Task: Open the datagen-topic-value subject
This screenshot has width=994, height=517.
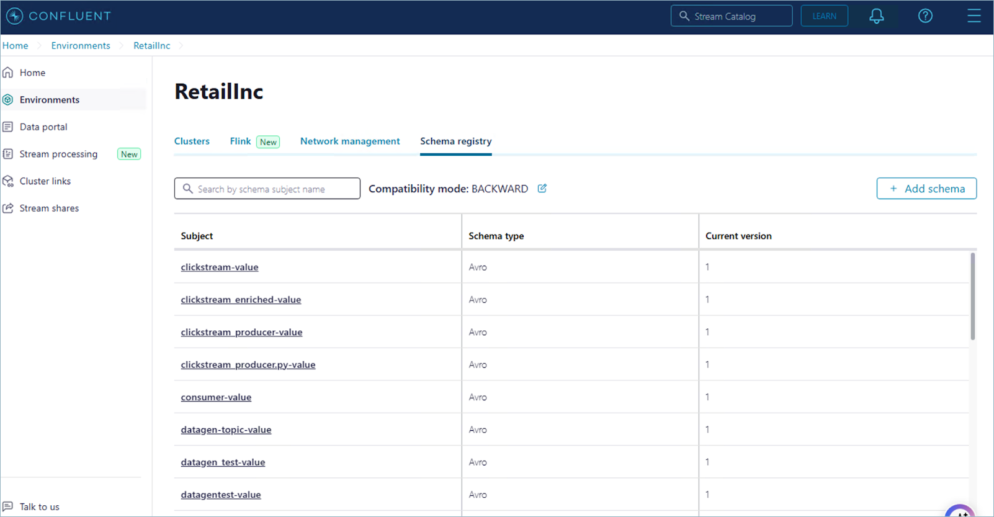Action: [226, 430]
